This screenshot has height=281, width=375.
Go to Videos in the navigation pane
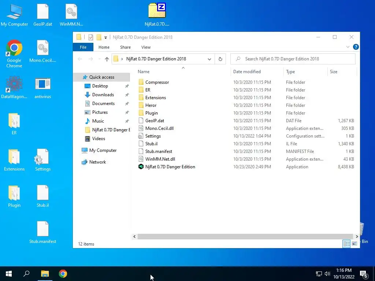tap(99, 139)
